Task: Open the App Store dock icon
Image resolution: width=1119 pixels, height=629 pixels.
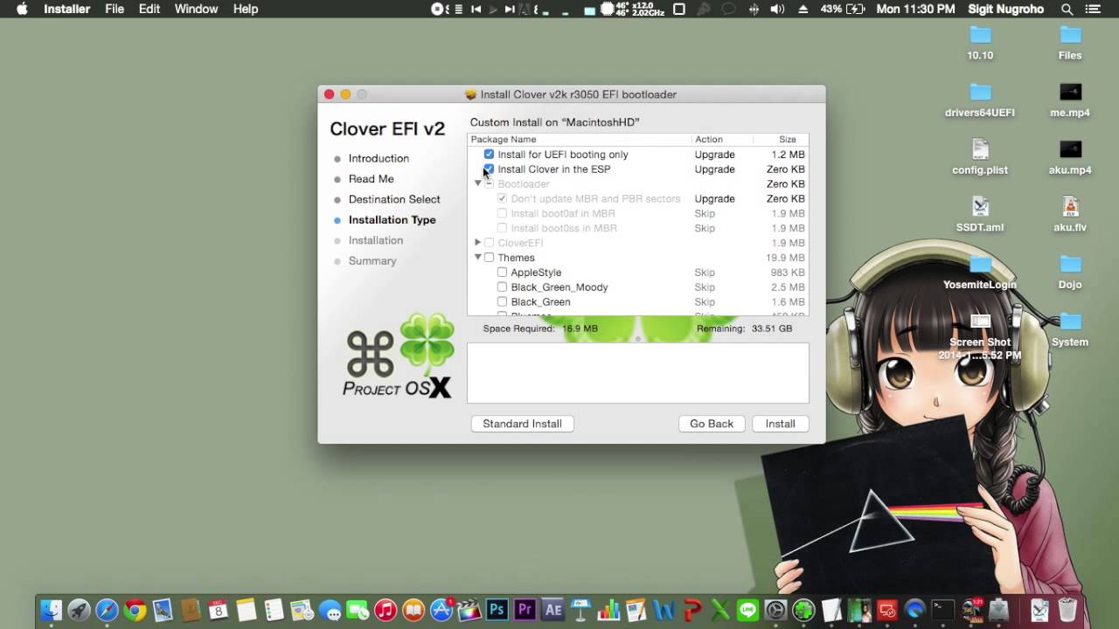Action: (441, 610)
